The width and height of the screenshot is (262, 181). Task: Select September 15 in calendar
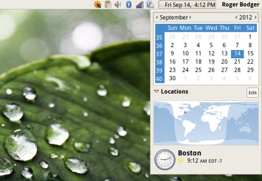(250, 54)
